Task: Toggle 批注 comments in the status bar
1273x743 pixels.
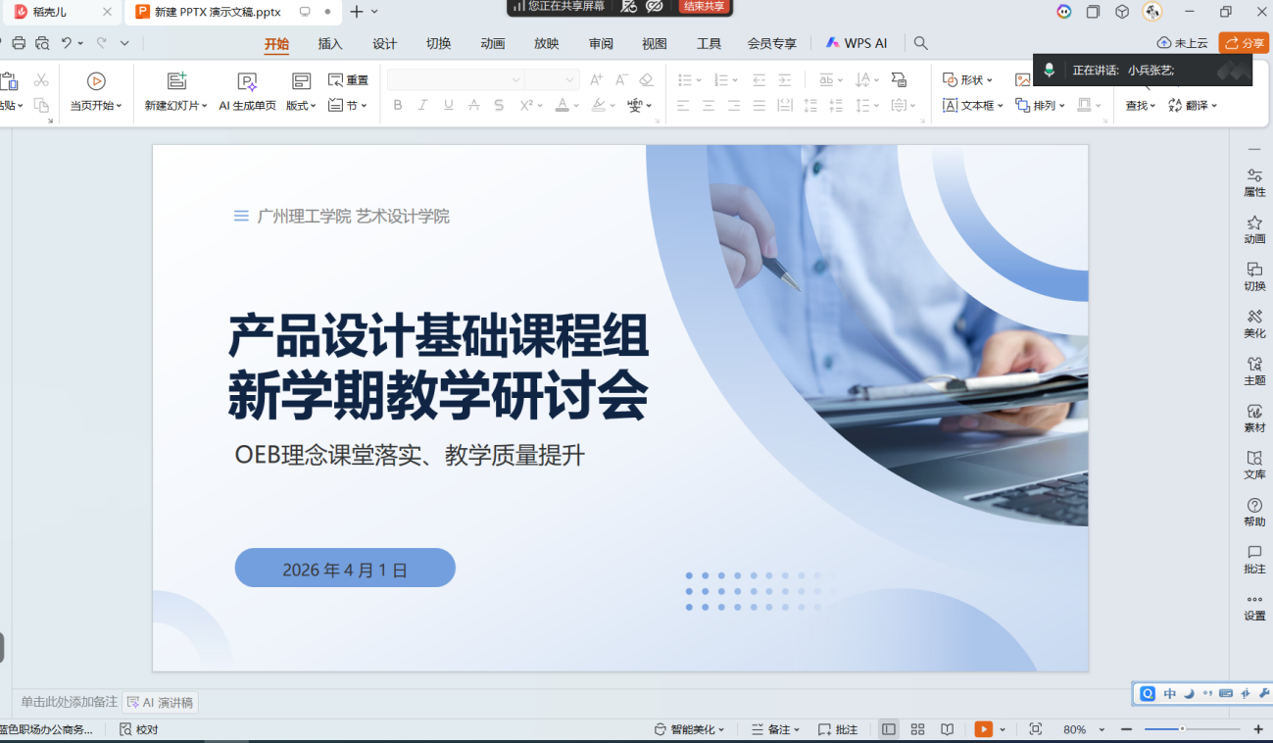Action: point(838,729)
